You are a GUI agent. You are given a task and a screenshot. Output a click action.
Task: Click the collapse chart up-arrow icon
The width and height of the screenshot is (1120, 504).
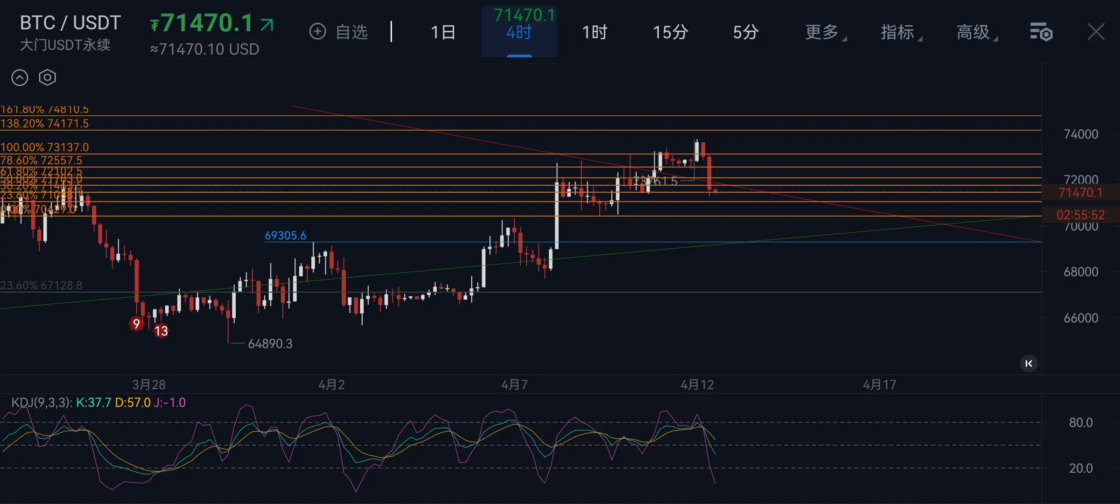[x=20, y=77]
